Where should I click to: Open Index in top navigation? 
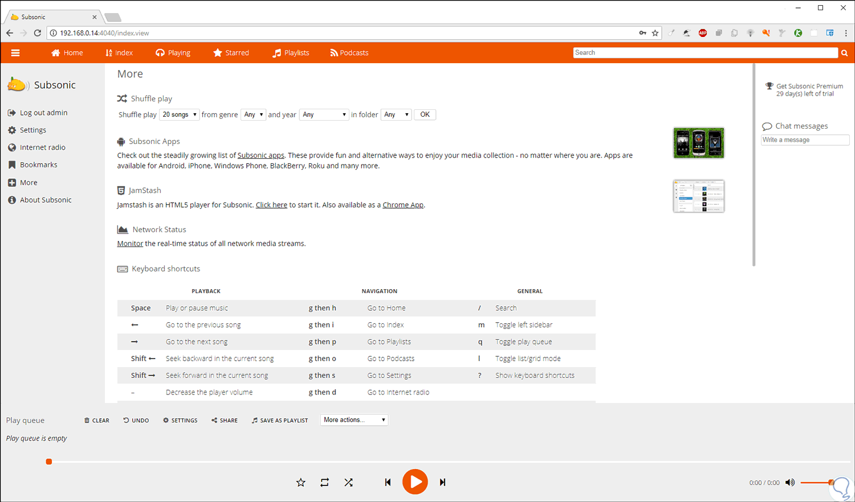tap(119, 53)
